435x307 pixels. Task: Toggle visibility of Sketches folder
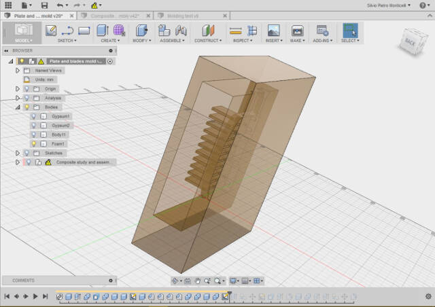tap(27, 153)
